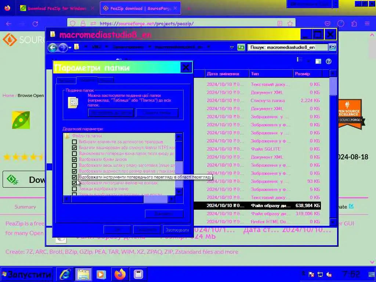Screen dimensions: 376x282
Task: Click the folder views table icon
Action: 73,103
